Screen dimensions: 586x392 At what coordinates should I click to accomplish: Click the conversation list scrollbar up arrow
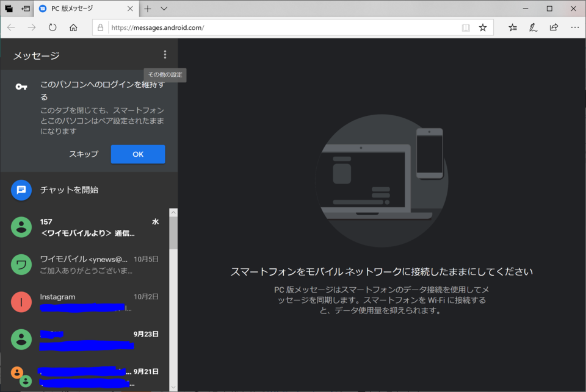[173, 213]
